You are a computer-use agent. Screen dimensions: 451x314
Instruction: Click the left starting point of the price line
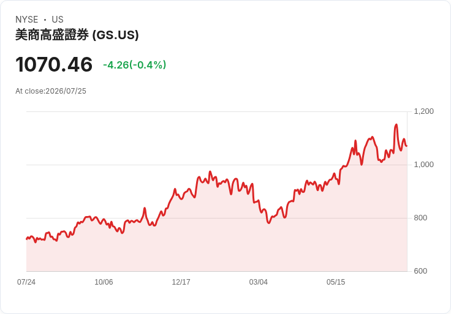click(x=27, y=239)
